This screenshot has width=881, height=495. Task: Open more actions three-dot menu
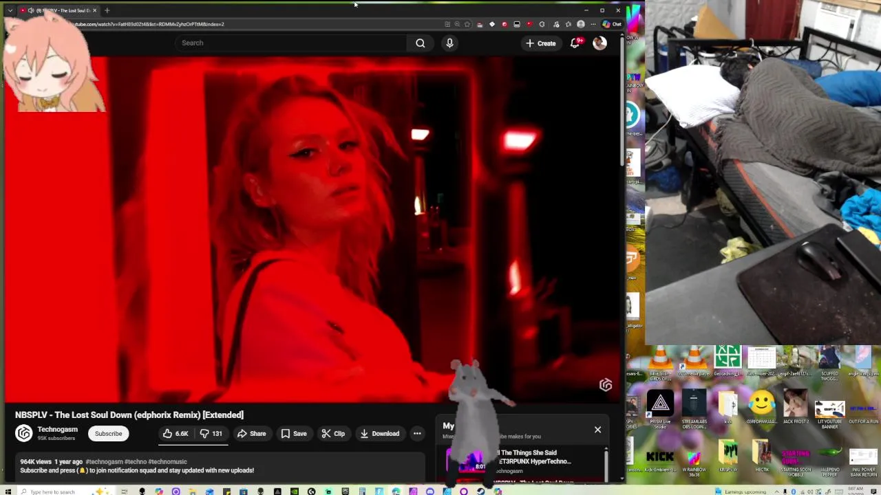pyautogui.click(x=417, y=433)
